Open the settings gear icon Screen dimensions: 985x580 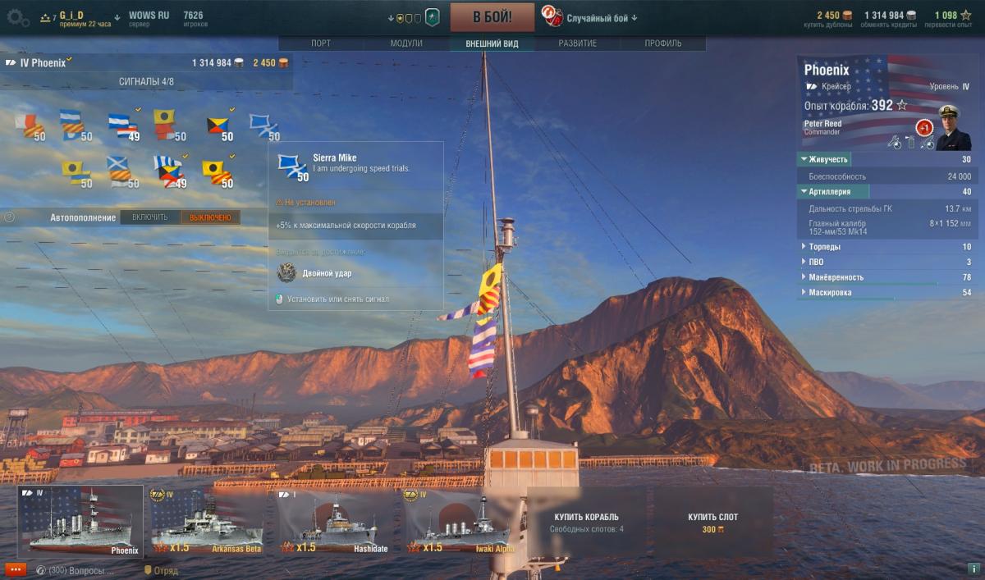[17, 17]
